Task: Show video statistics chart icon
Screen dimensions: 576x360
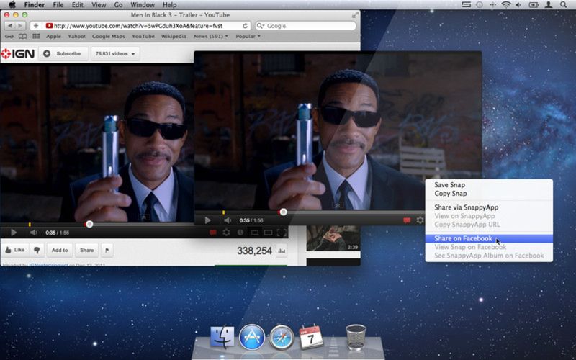Action: 282,251
